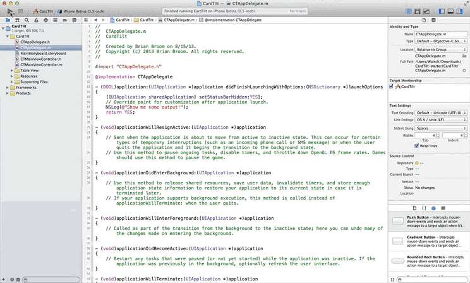This screenshot has width=470, height=283.
Task: Click CardTilt project in jump bar
Action: click(x=120, y=20)
